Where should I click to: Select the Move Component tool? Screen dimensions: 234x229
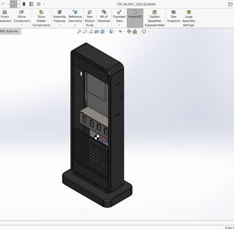(21, 16)
